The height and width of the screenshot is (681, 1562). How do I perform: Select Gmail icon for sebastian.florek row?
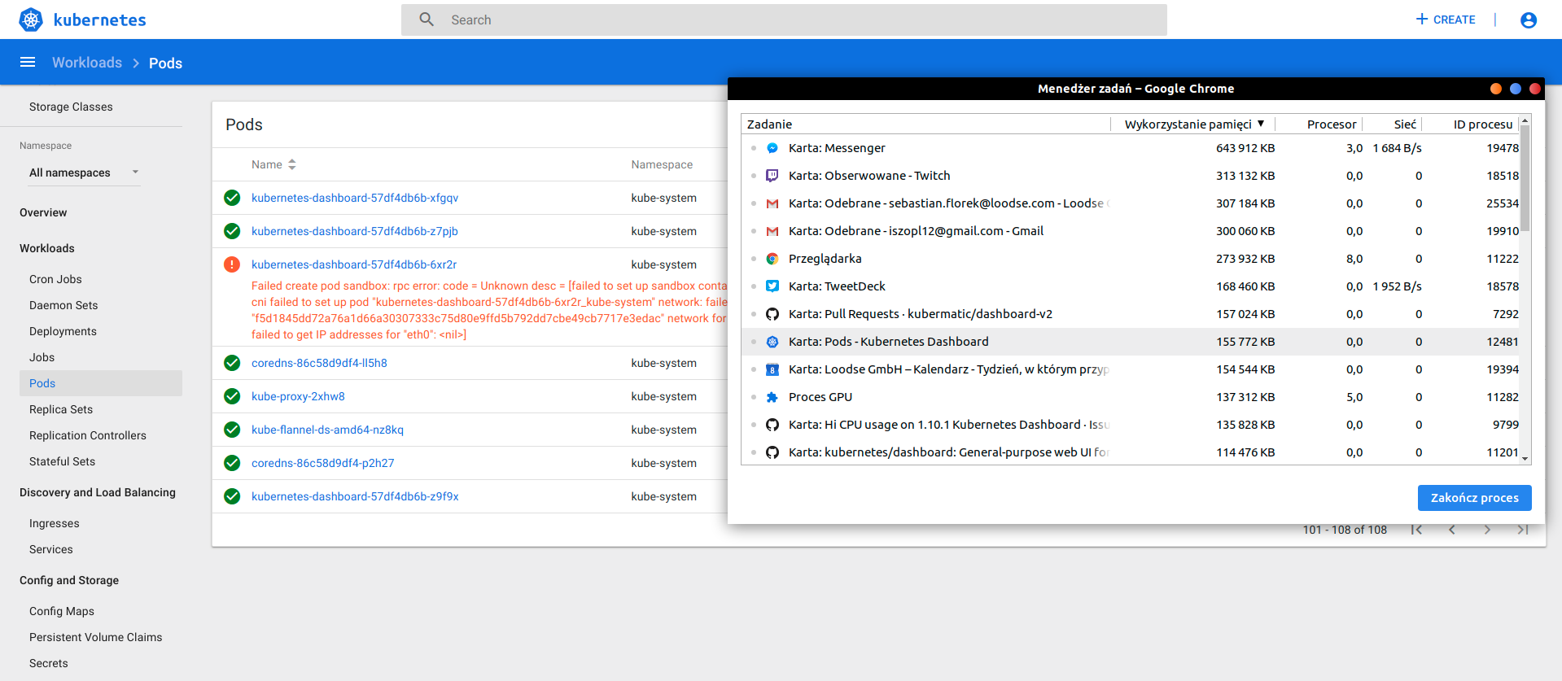(772, 203)
